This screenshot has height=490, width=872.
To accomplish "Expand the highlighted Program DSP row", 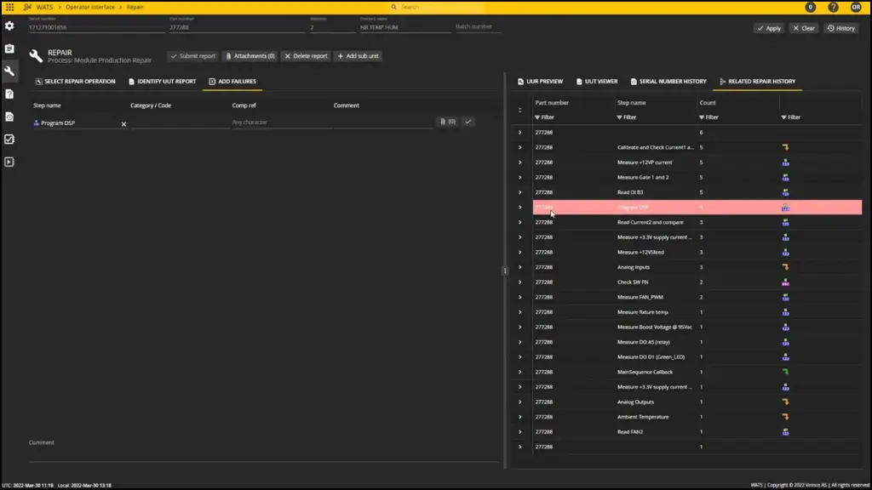I will [520, 208].
